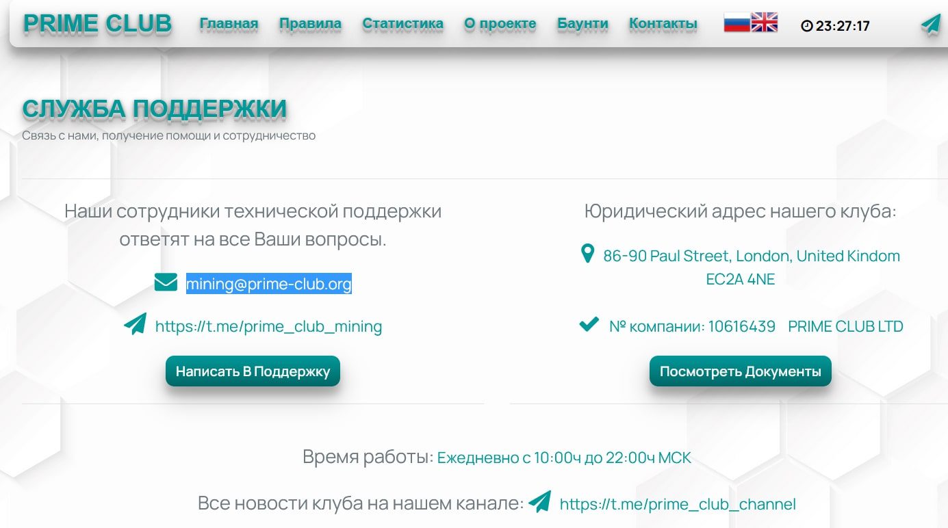Click the Время работы label
The image size is (948, 528).
[368, 457]
